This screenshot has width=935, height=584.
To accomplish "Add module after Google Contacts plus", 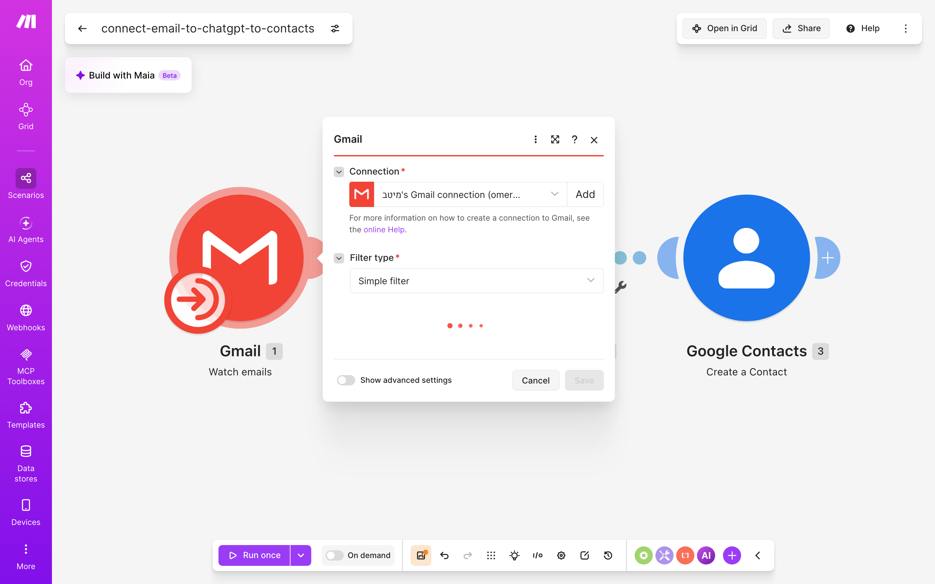I will (828, 258).
